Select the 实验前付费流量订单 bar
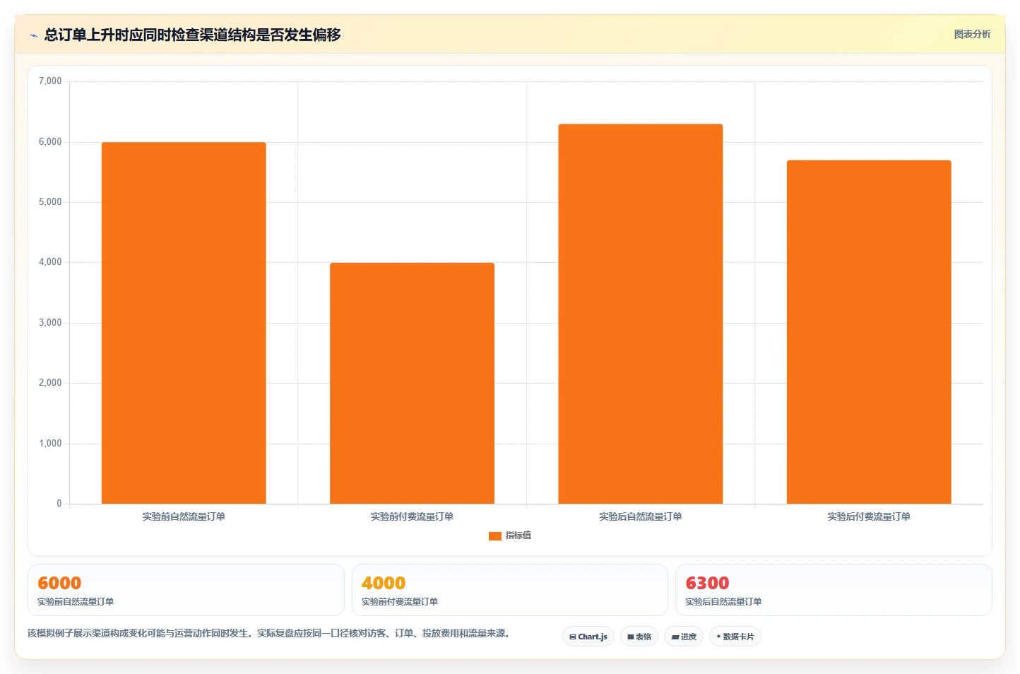The width and height of the screenshot is (1020, 674). pos(412,383)
